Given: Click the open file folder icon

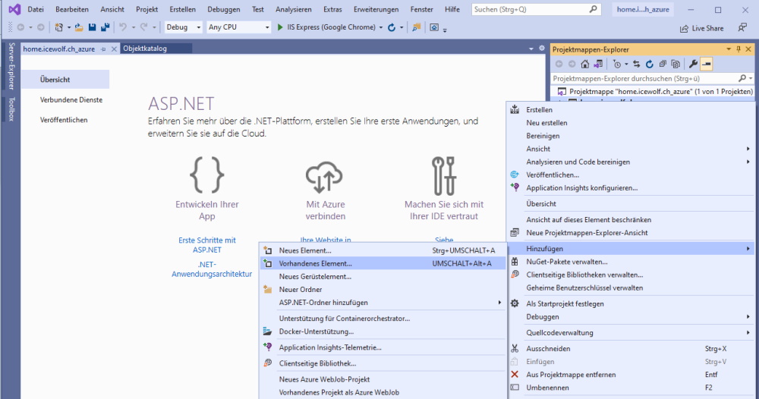Looking at the screenshot, I should tap(78, 27).
